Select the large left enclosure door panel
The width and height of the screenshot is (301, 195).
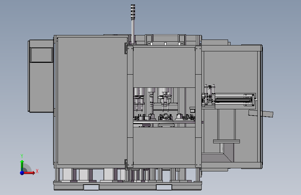click(x=92, y=101)
